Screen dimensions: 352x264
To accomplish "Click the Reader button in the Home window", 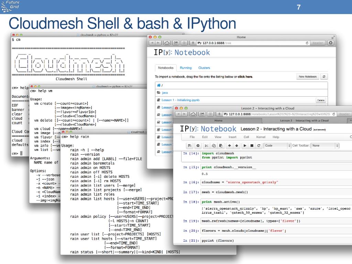I will coord(317,43).
